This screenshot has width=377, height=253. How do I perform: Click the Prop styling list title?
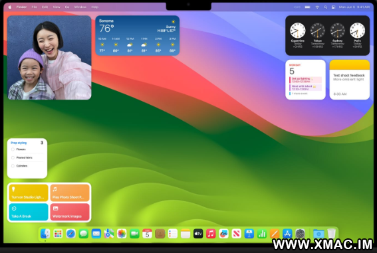(x=19, y=143)
